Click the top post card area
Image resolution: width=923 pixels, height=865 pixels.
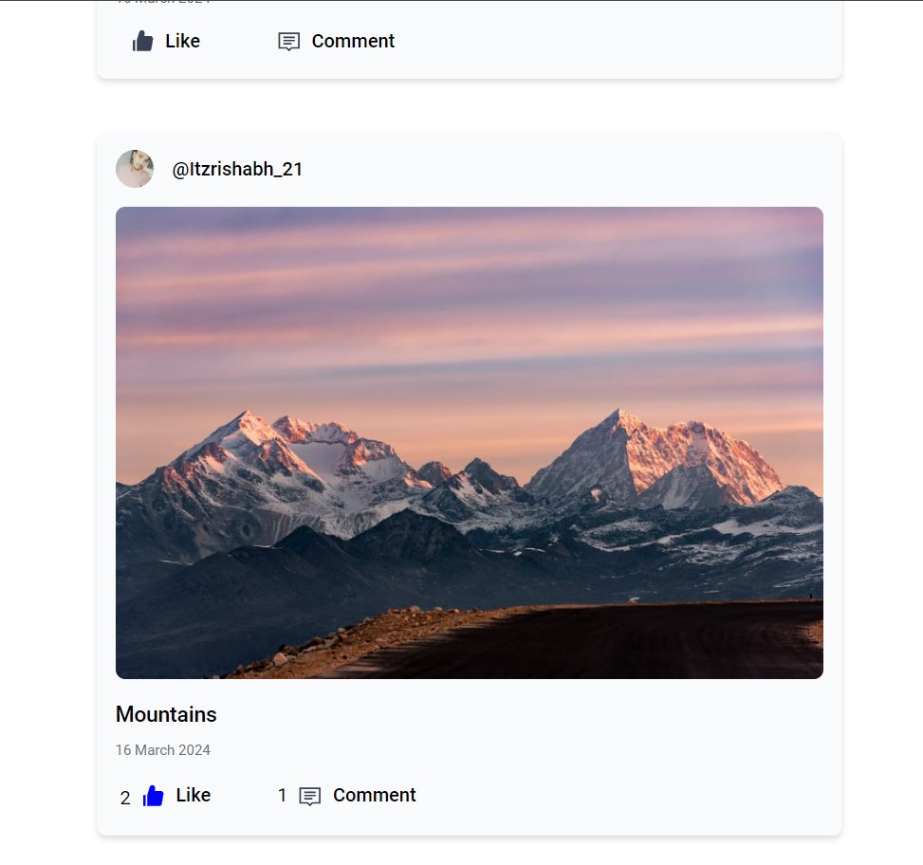(468, 38)
